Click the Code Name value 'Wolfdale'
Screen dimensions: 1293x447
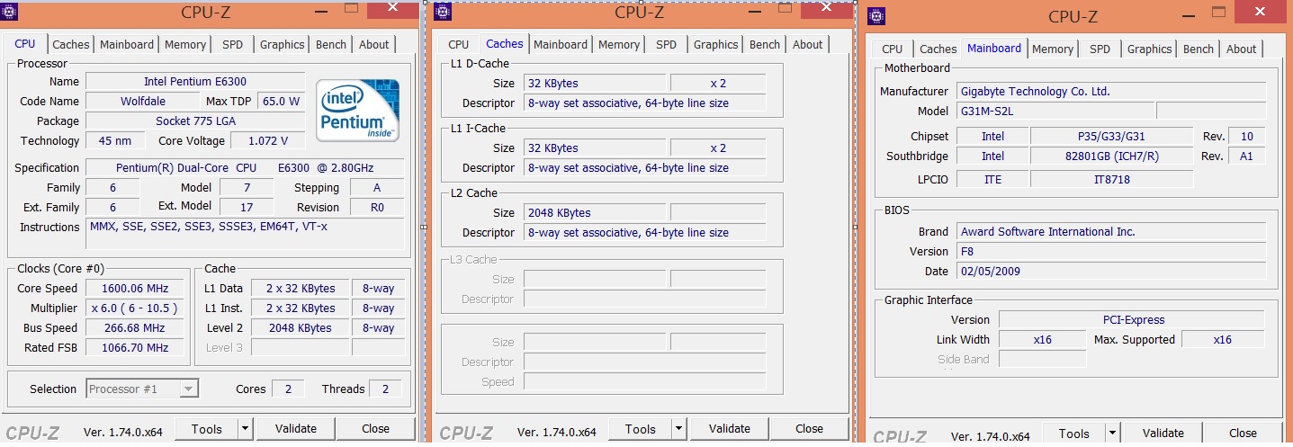143,102
